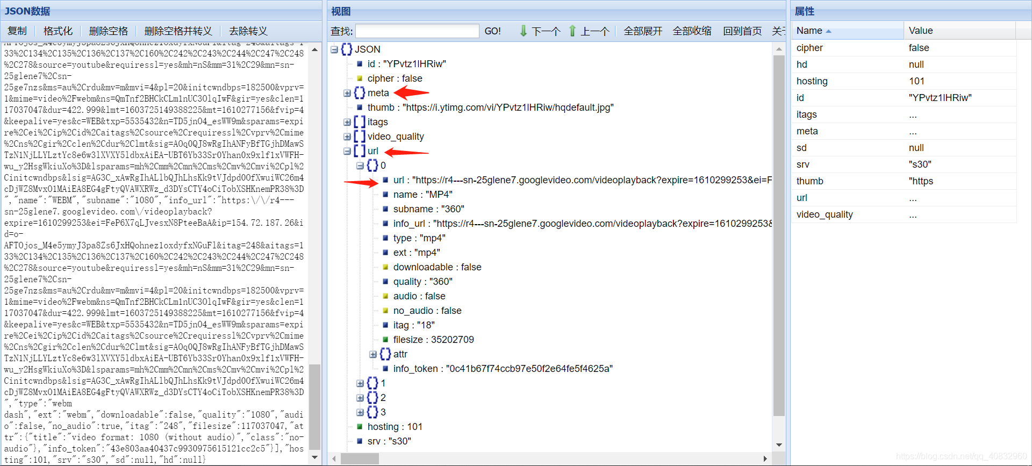
Task: Click 删除空格并转义 button
Action: tap(178, 31)
